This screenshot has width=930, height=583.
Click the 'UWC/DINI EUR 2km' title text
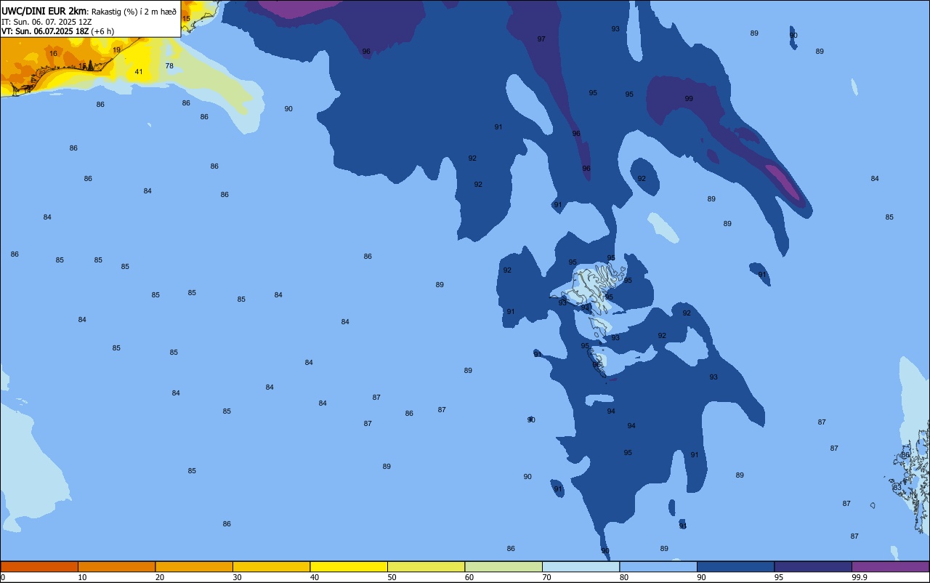(44, 11)
